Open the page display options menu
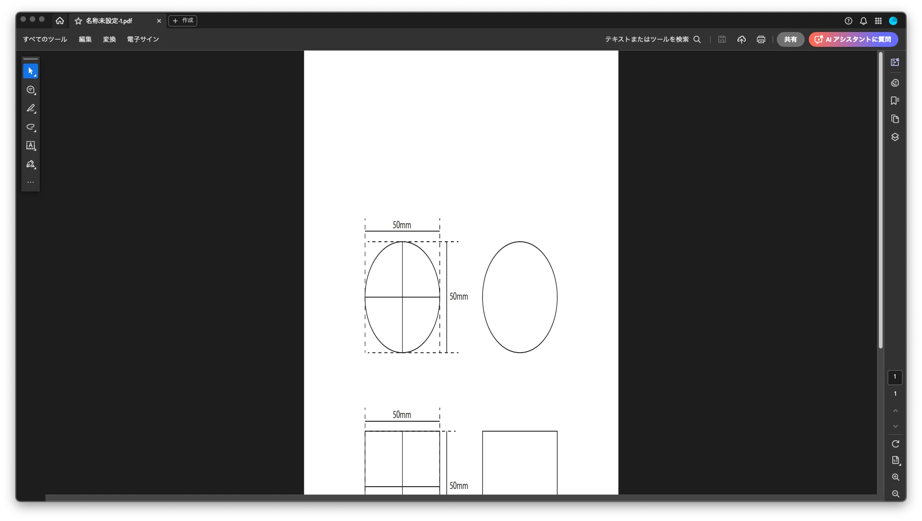The width and height of the screenshot is (922, 521). pyautogui.click(x=895, y=461)
